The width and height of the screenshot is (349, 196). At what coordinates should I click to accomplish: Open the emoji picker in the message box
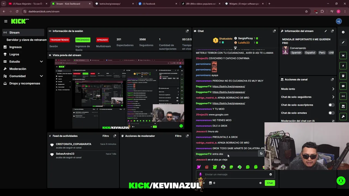(270, 174)
